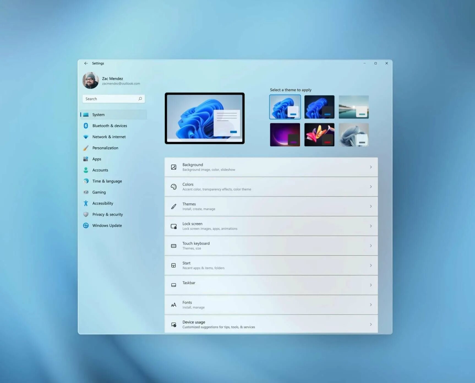Click the Accounts person icon
This screenshot has width=475, height=383.
pos(86,170)
